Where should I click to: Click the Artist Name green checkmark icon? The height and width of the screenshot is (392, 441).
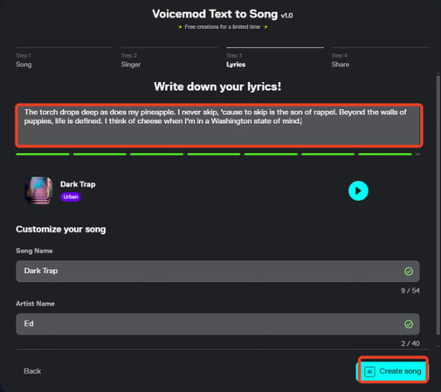(409, 324)
